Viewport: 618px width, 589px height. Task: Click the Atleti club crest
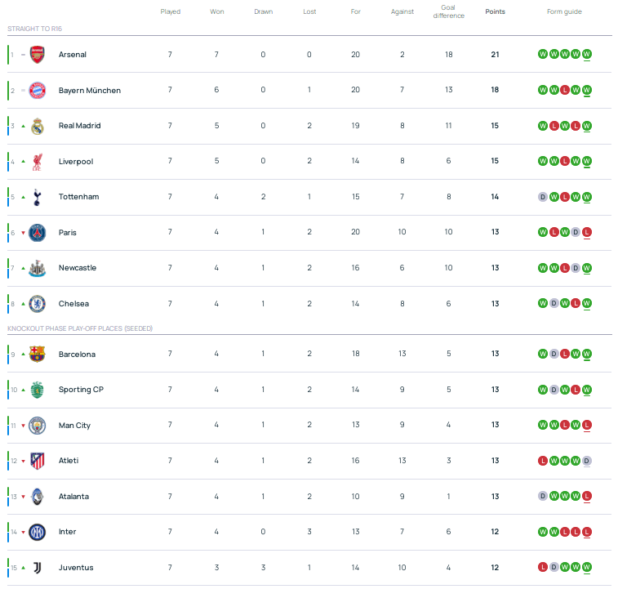37,461
